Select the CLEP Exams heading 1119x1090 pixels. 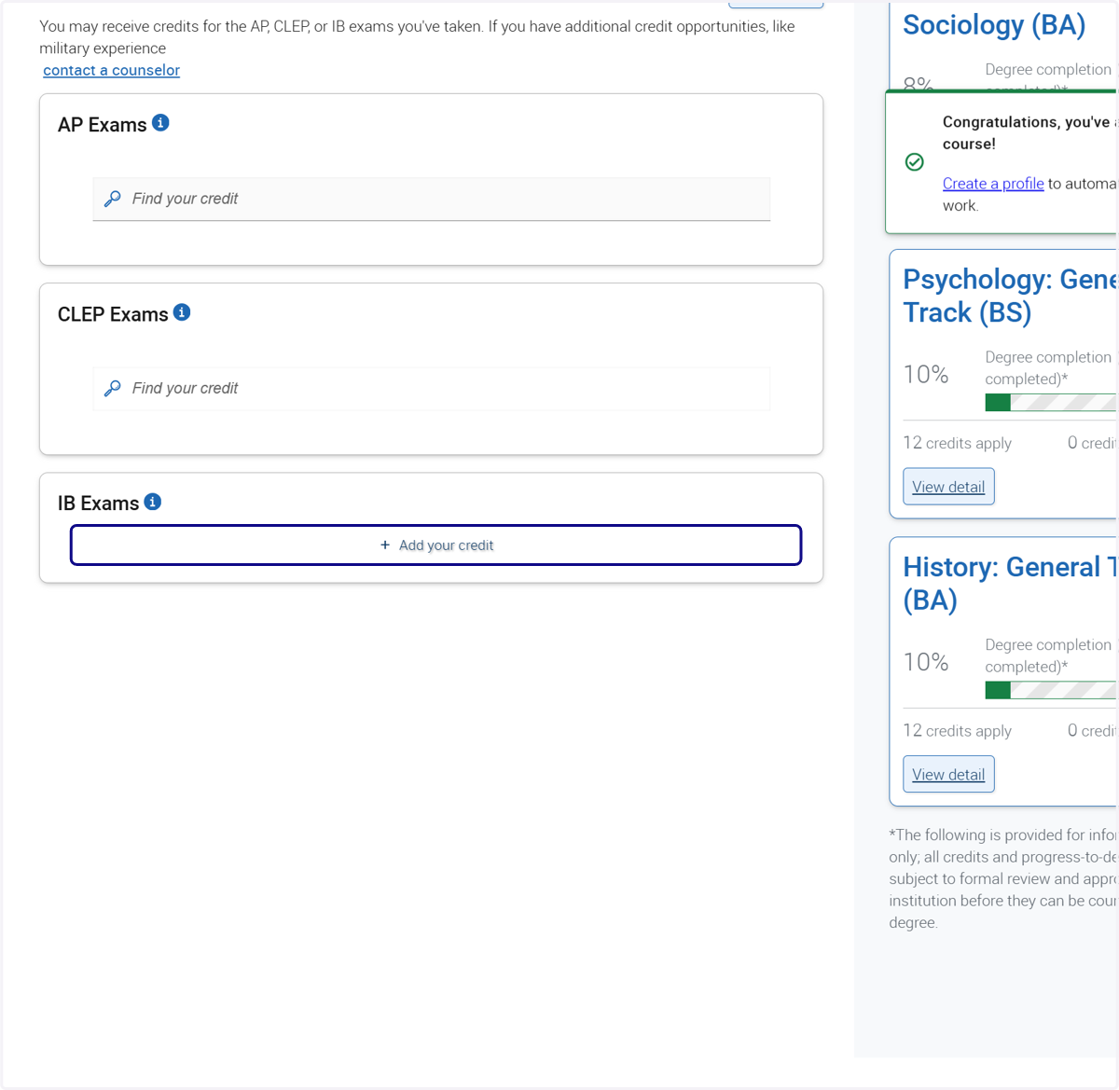[113, 314]
